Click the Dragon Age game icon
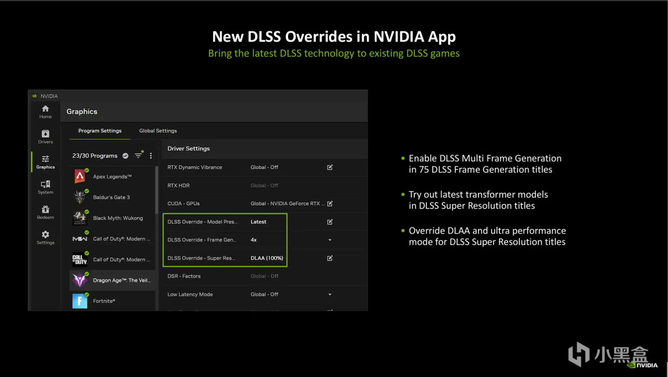 tap(80, 280)
